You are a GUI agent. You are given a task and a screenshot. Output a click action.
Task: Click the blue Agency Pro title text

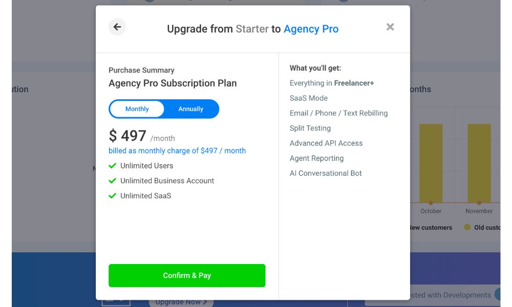tap(311, 29)
